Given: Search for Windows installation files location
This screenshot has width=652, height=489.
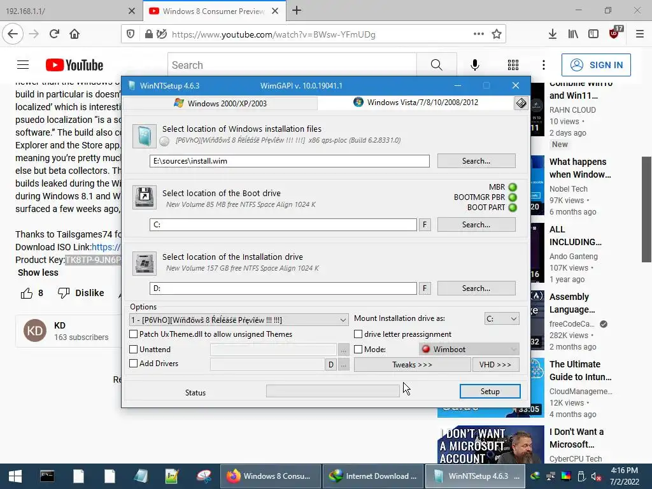Looking at the screenshot, I should click(476, 161).
